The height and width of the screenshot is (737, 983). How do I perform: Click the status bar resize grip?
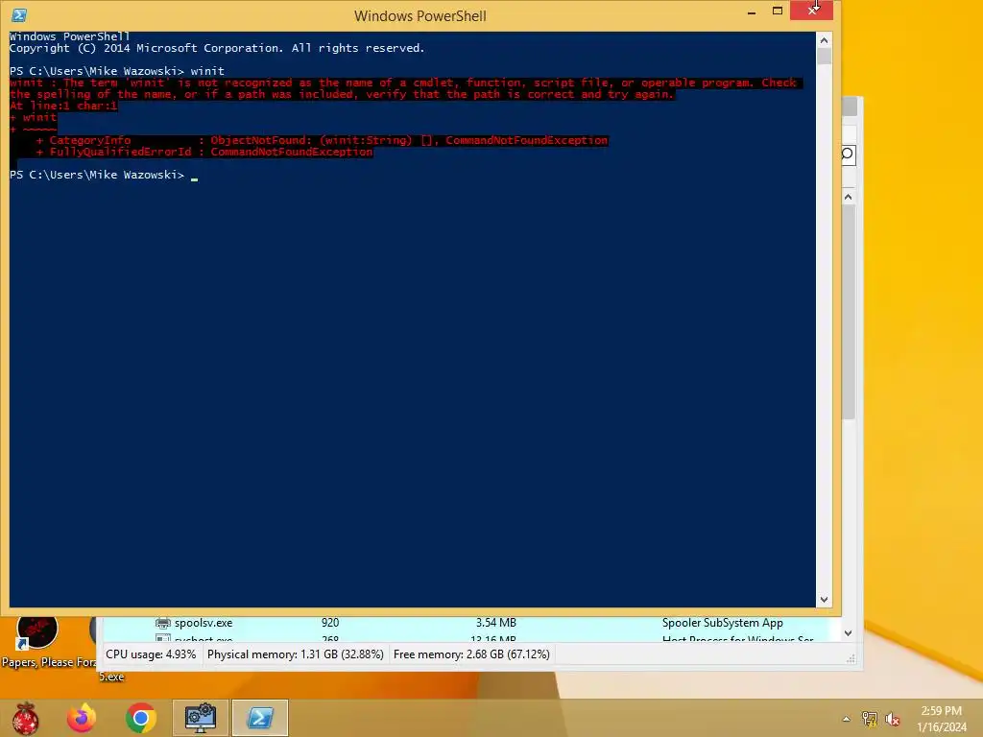851,658
